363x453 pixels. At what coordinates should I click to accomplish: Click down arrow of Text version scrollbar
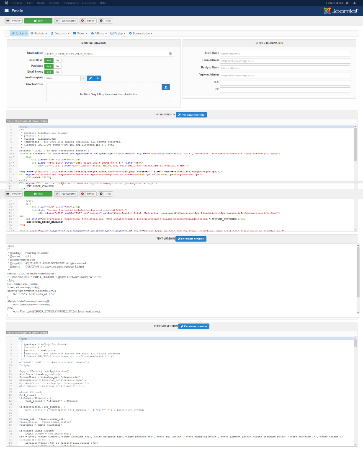coord(358,312)
